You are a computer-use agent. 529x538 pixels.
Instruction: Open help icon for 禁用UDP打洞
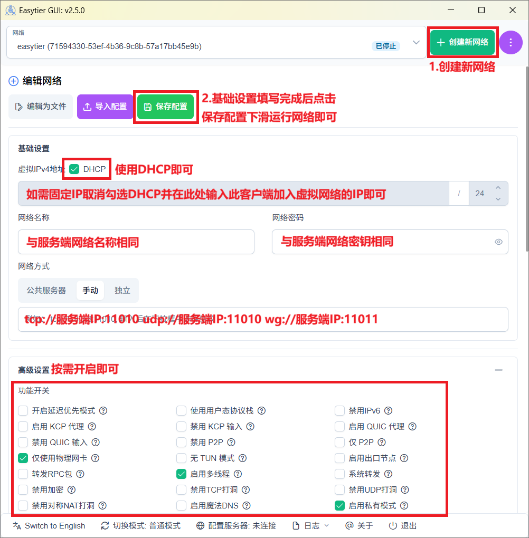point(405,489)
